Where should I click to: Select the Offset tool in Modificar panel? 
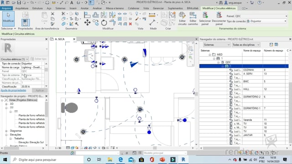(95, 15)
